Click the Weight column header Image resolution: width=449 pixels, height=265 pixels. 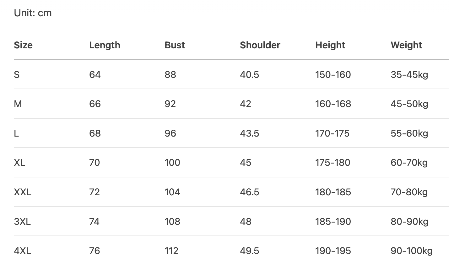pyautogui.click(x=406, y=45)
